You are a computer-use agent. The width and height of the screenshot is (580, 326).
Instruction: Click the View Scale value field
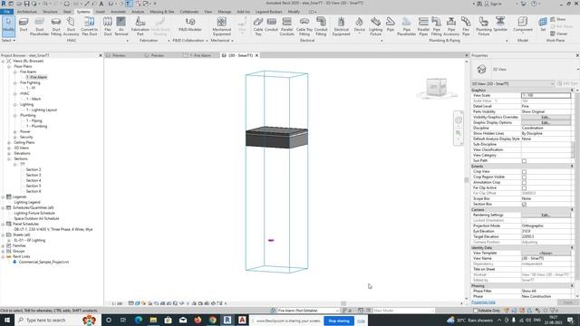[x=546, y=95]
